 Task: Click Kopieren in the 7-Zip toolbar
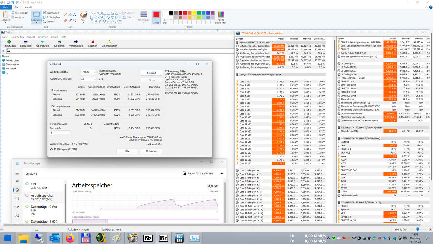(x=59, y=44)
